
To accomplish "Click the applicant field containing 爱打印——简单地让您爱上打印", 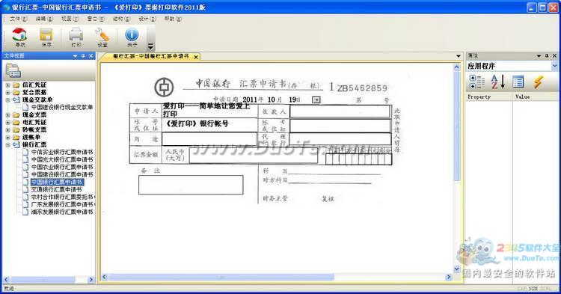I will 209,111.
